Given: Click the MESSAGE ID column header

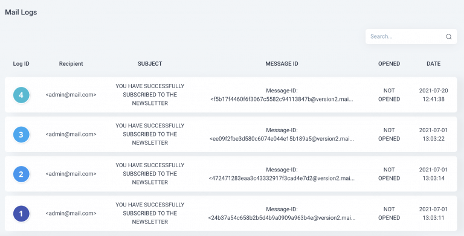Looking at the screenshot, I should coord(282,63).
